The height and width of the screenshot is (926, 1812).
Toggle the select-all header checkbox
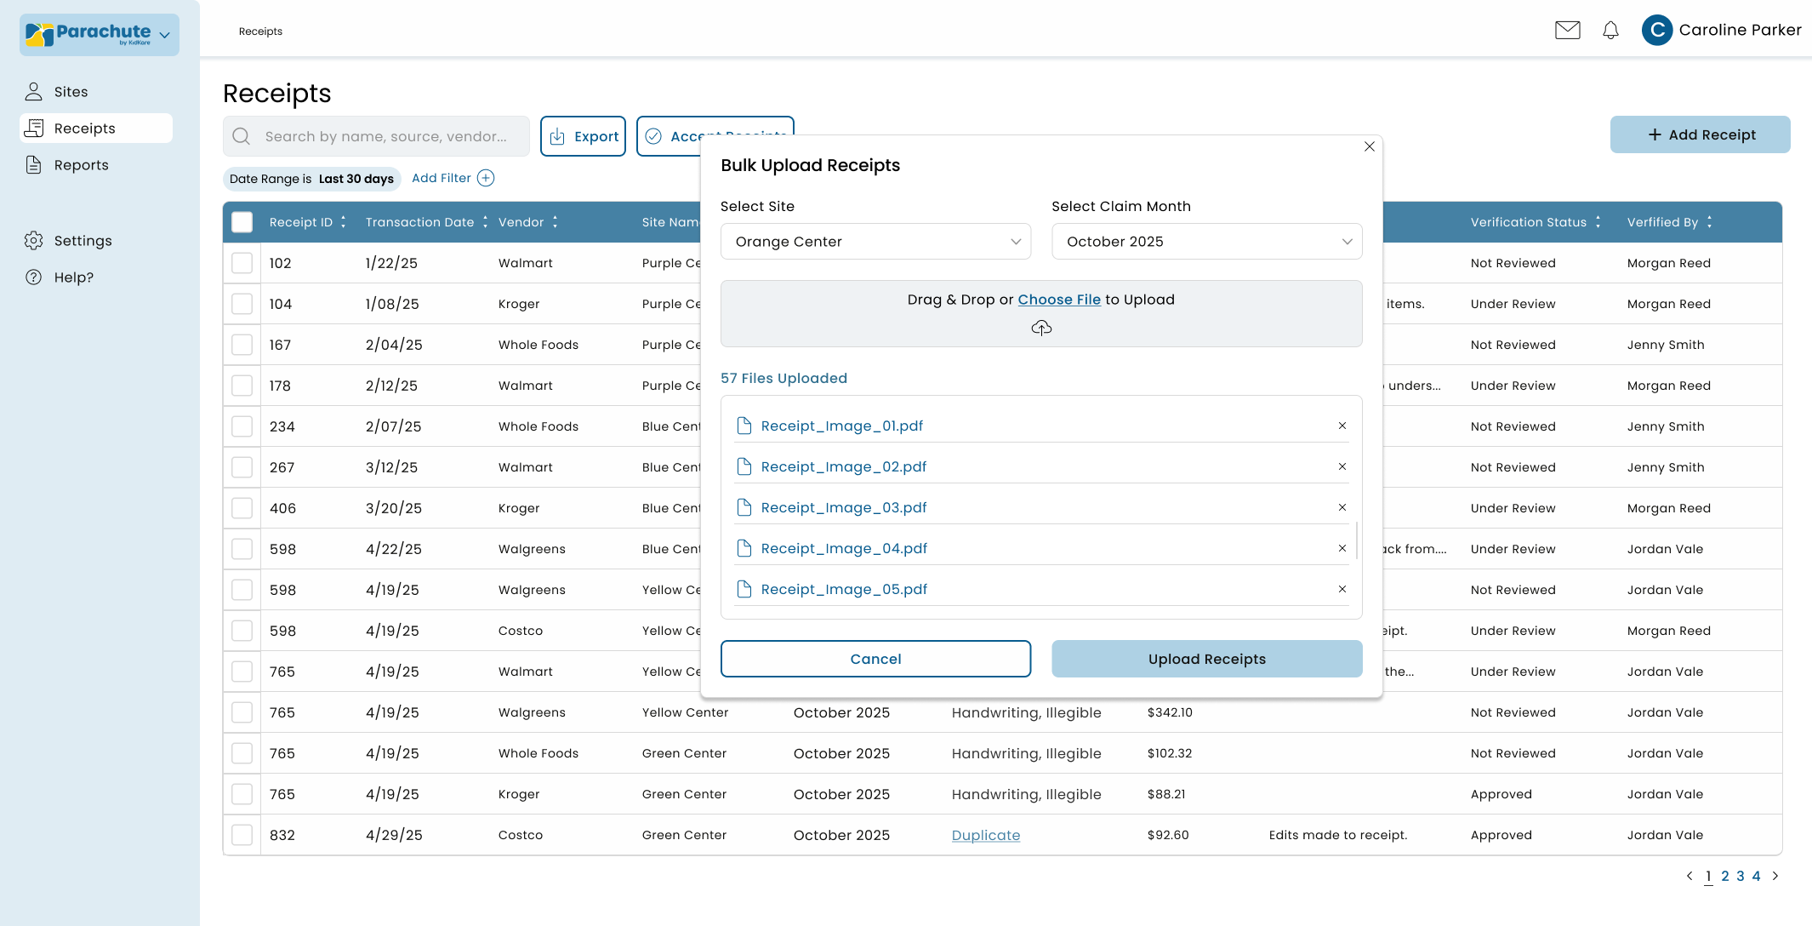pos(242,222)
